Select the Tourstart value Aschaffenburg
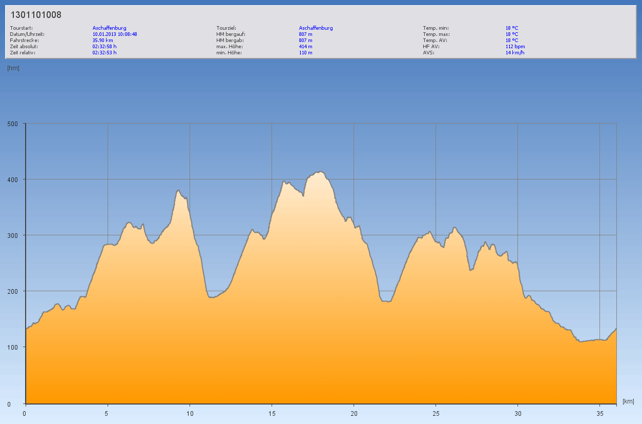Screen dimensions: 642x424 (x=109, y=28)
